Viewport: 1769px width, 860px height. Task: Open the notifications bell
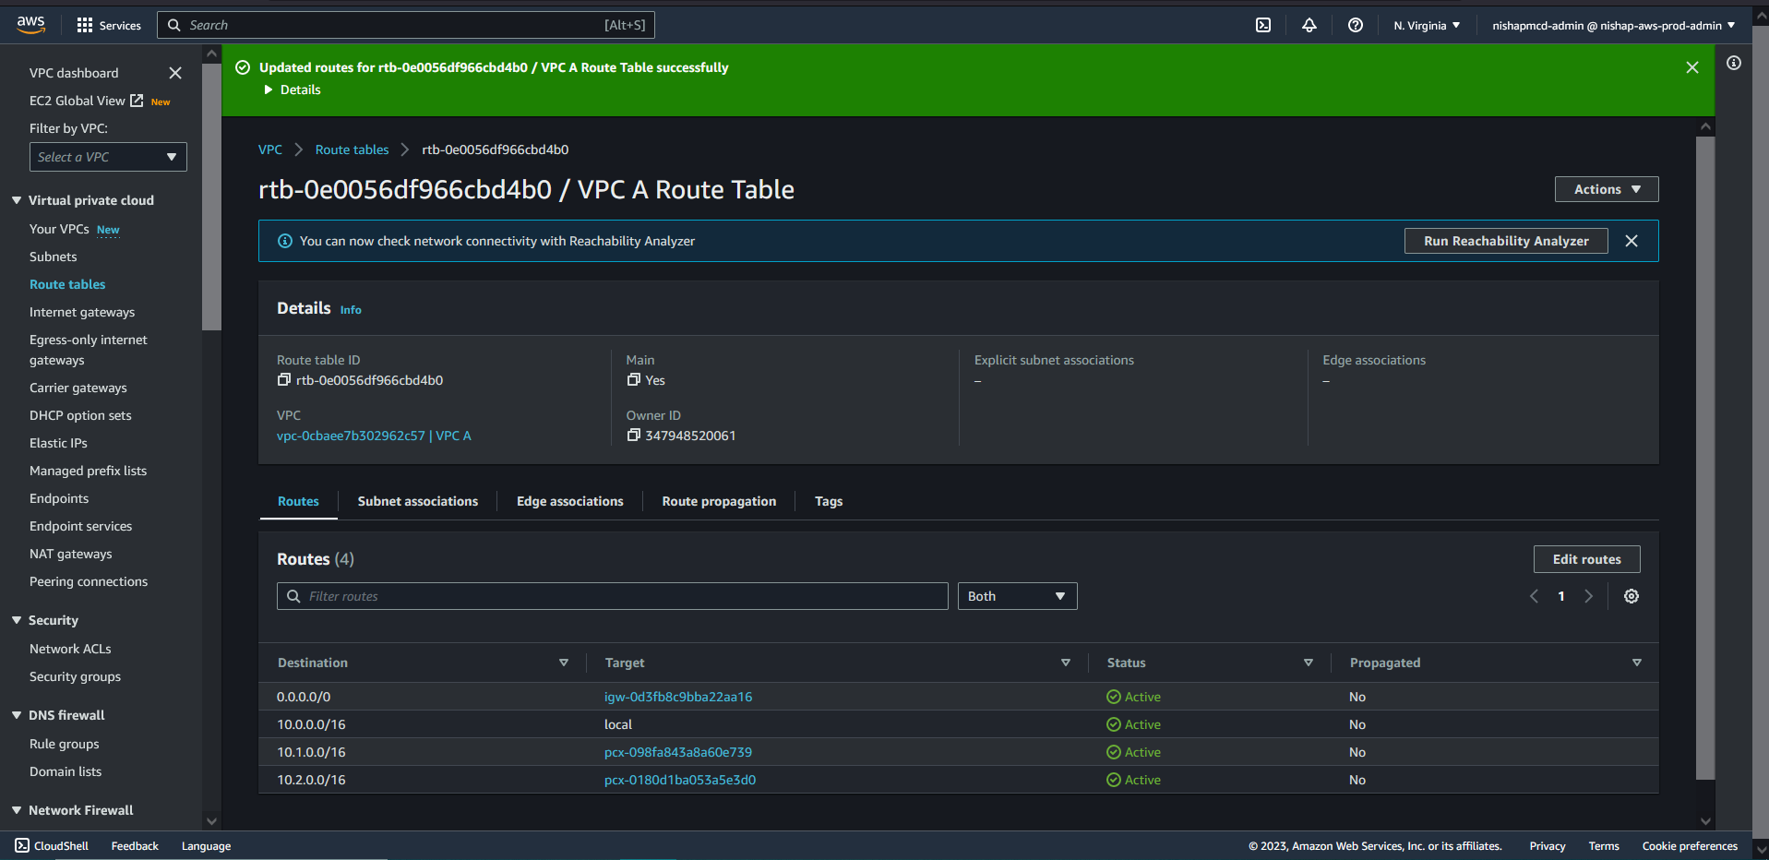(x=1309, y=25)
